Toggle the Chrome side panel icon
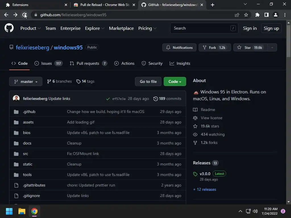Viewport: 291px width, 218px height. [x=267, y=15]
